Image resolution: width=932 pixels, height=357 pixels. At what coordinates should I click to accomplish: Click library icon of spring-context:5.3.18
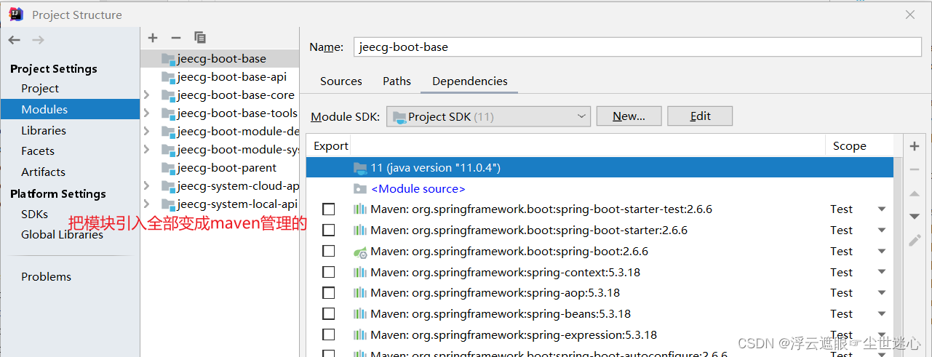point(360,273)
